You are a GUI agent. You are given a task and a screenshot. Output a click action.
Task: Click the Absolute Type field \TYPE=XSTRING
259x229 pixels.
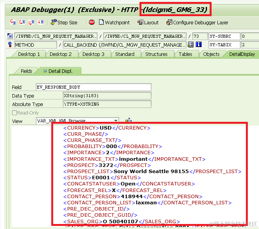[107, 104]
